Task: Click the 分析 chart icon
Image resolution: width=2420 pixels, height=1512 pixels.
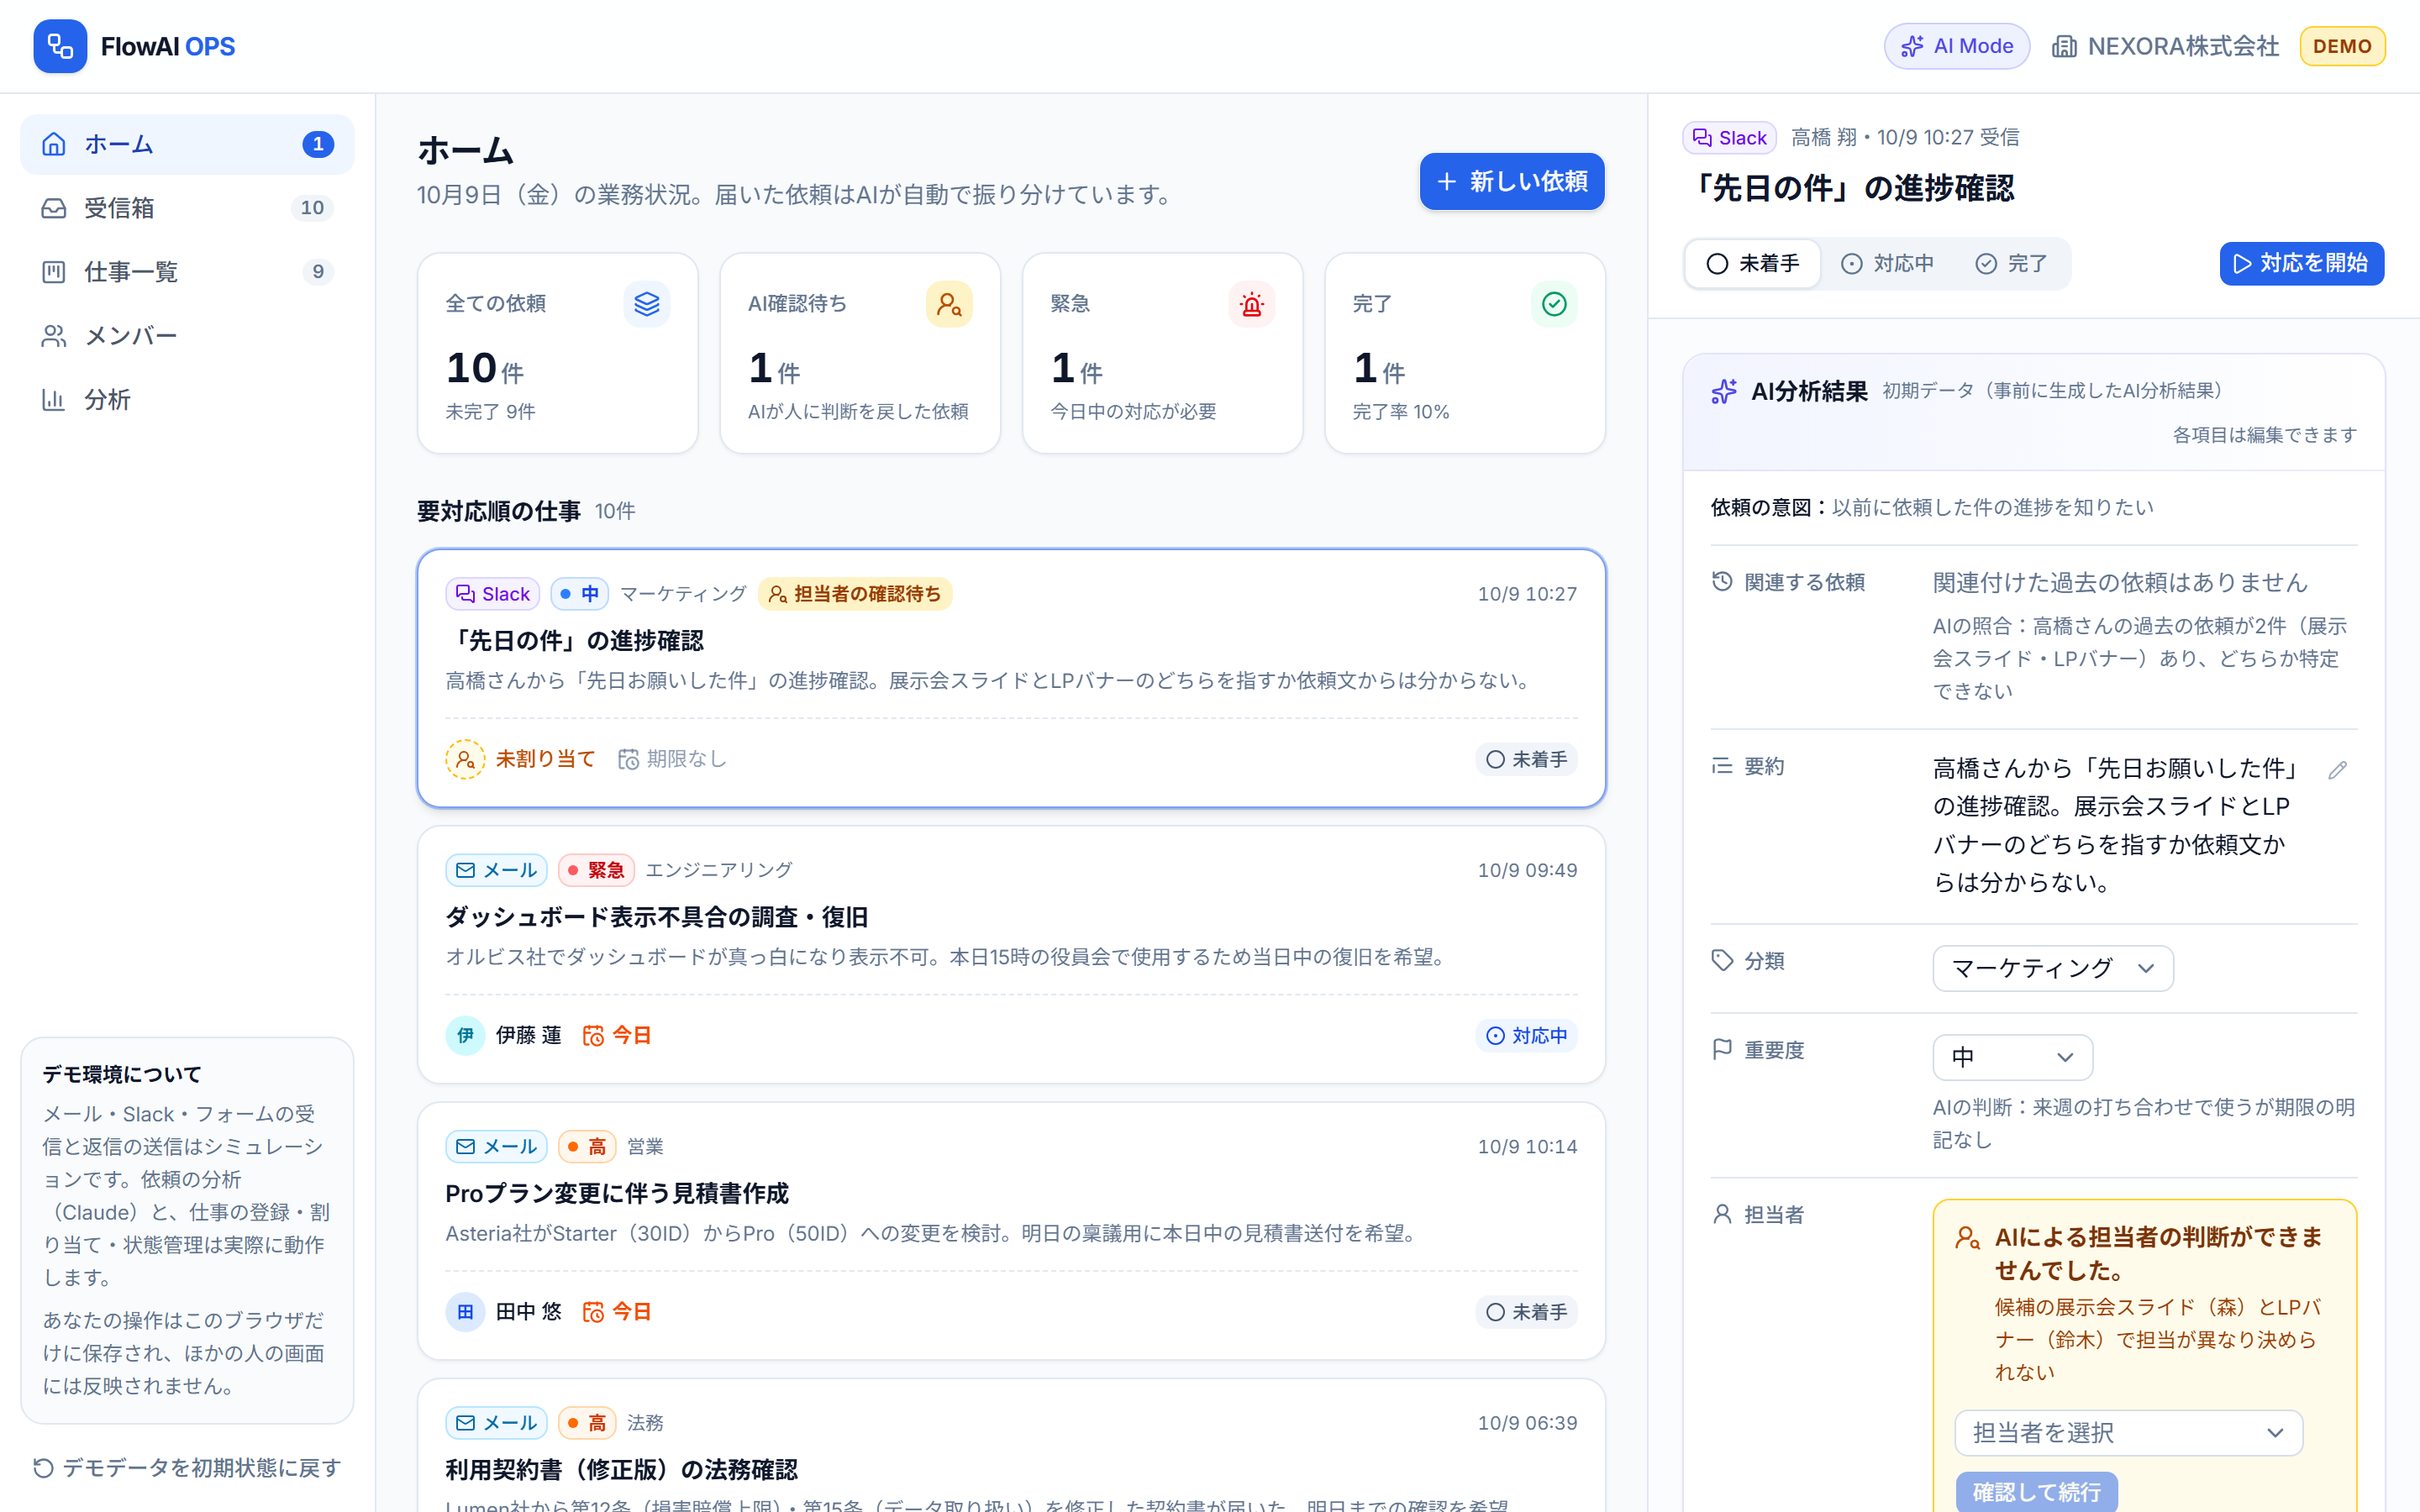Action: click(x=53, y=400)
